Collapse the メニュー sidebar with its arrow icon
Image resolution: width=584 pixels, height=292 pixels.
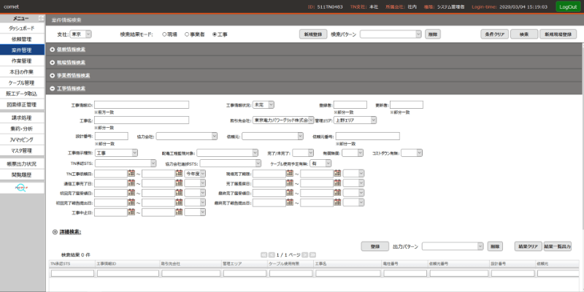coord(41,18)
